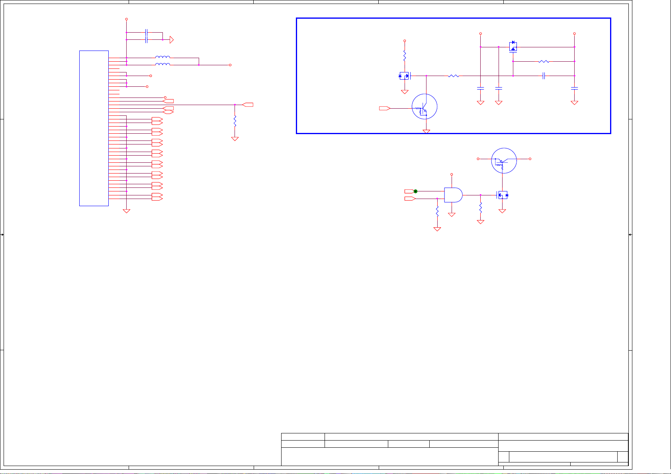This screenshot has height=474, width=671.
Task: Select the lower input port of the AND gate
Action: click(410, 199)
